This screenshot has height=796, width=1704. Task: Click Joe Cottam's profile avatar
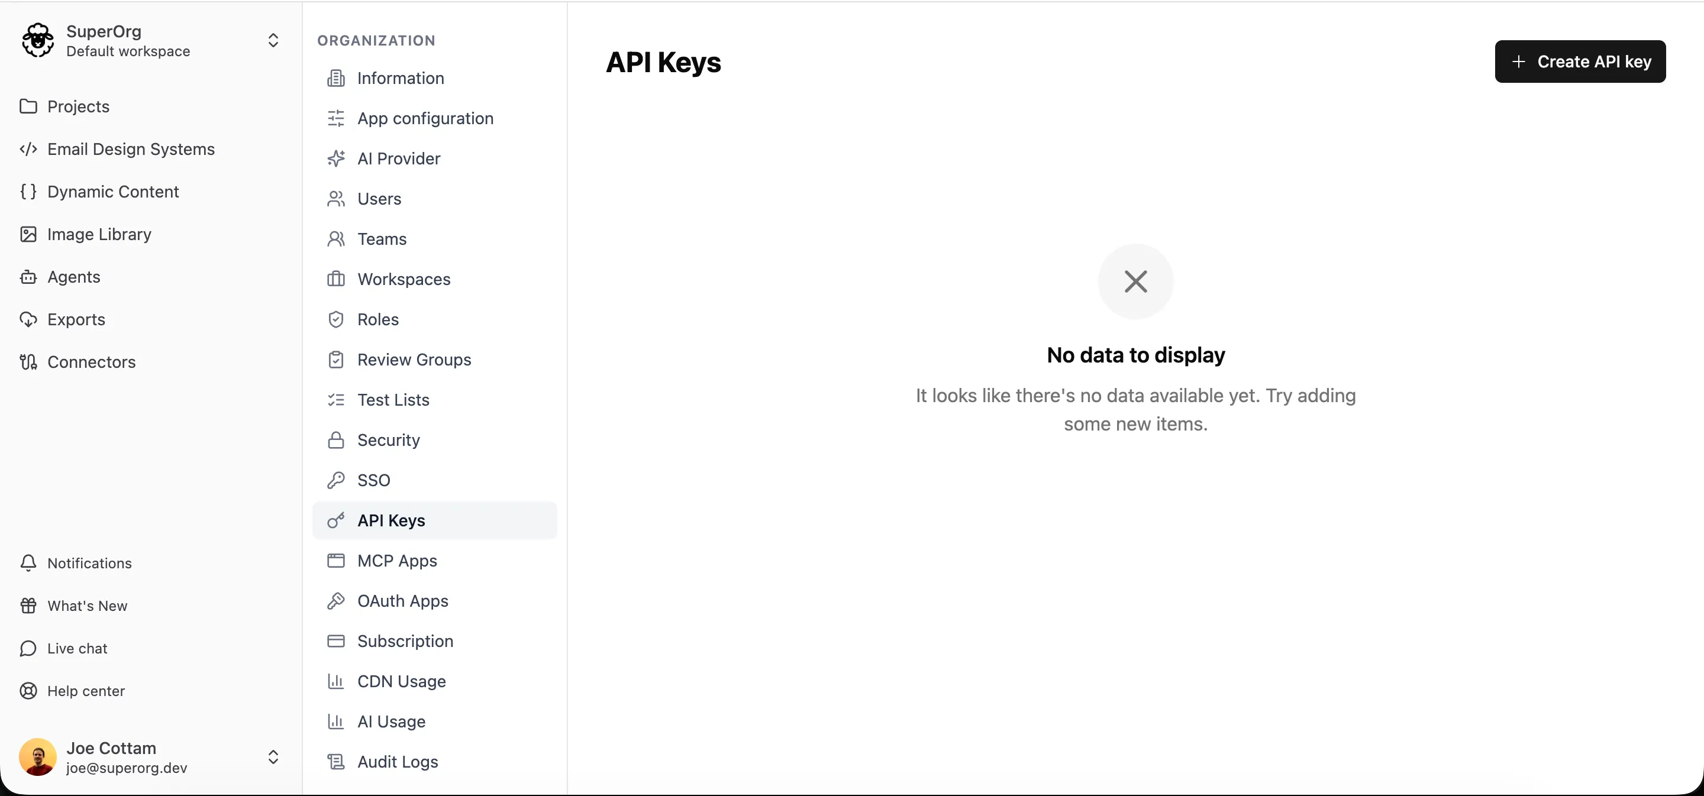38,757
